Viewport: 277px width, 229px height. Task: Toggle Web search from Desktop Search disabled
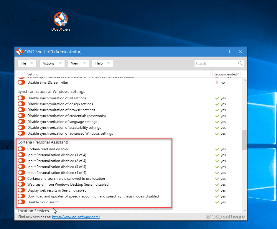22,184
